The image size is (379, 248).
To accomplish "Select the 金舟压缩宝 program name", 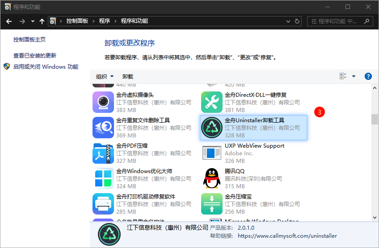I will (238, 196).
